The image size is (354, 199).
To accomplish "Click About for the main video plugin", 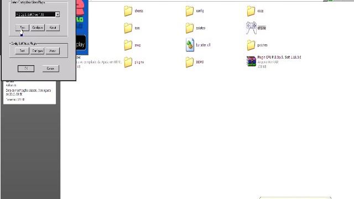I will pos(53,28).
